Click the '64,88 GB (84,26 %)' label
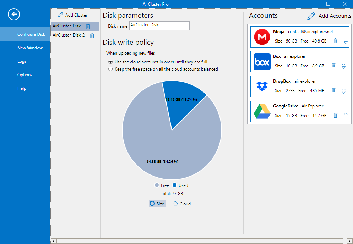Screen dimensions: 353x244 pyautogui.click(x=162, y=161)
